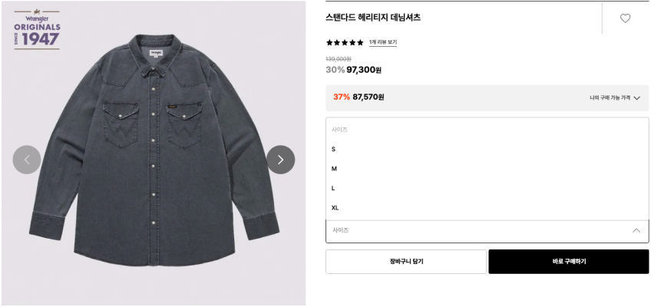Click the 장바구니 담기 button

[x=405, y=262]
